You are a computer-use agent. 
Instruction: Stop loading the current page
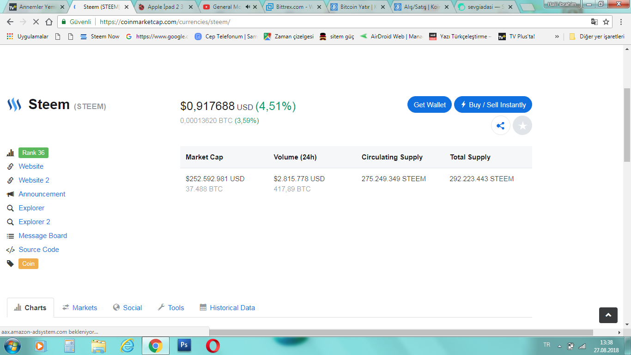point(36,22)
